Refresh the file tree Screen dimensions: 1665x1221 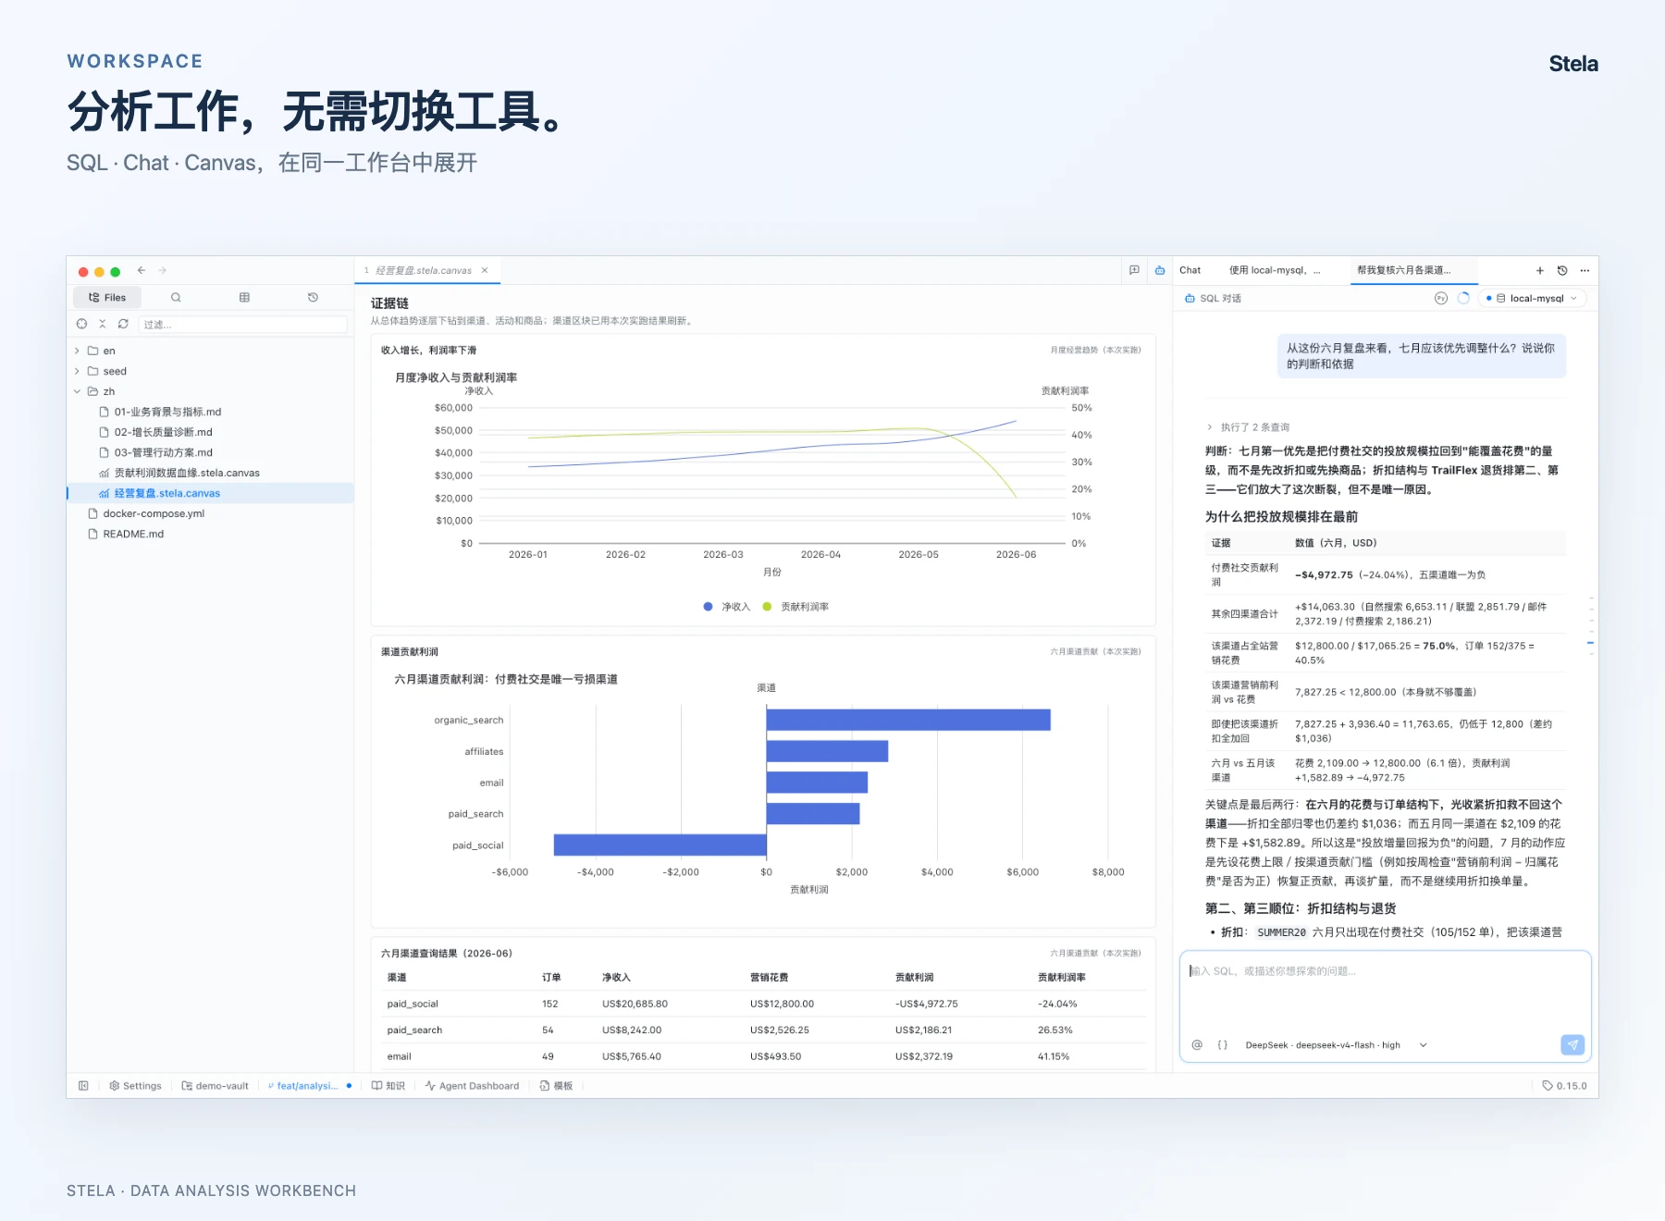(123, 324)
